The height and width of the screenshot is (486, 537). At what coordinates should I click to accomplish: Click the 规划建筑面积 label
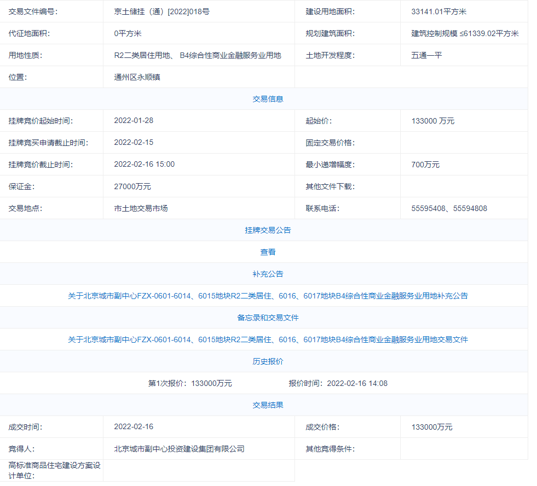point(330,33)
